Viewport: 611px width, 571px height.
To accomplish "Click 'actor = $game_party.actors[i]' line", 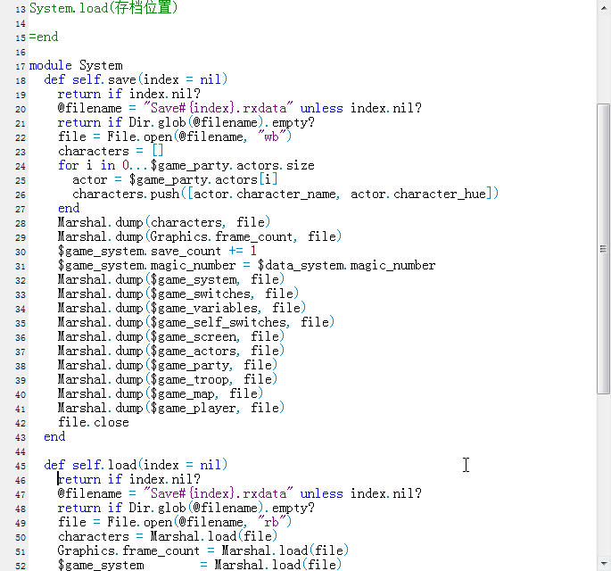I will click(175, 179).
